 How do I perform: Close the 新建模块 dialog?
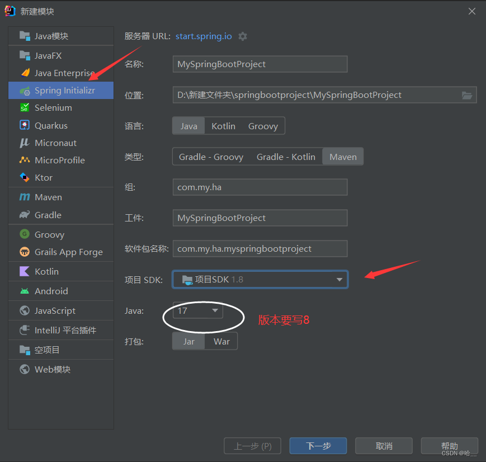tap(472, 12)
